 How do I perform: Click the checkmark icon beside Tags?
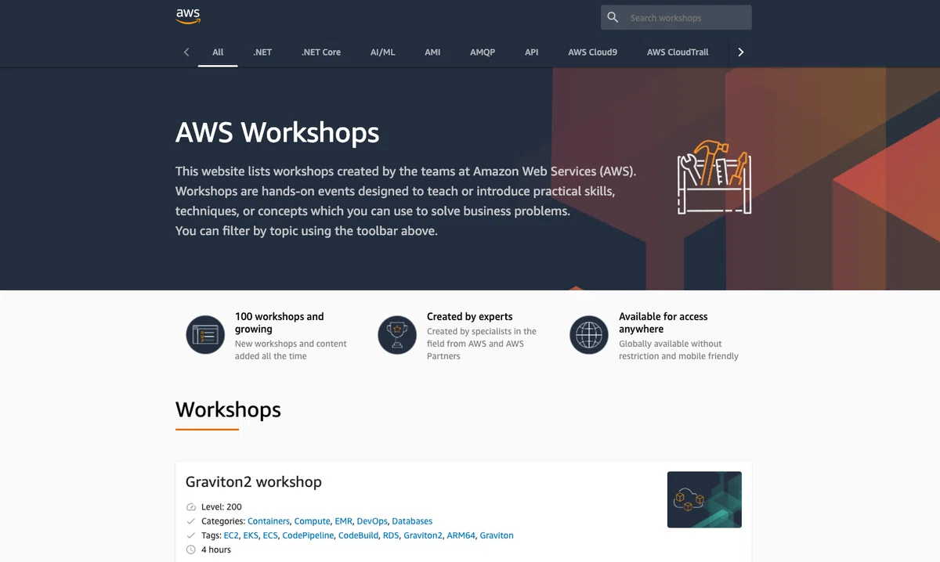pos(191,535)
